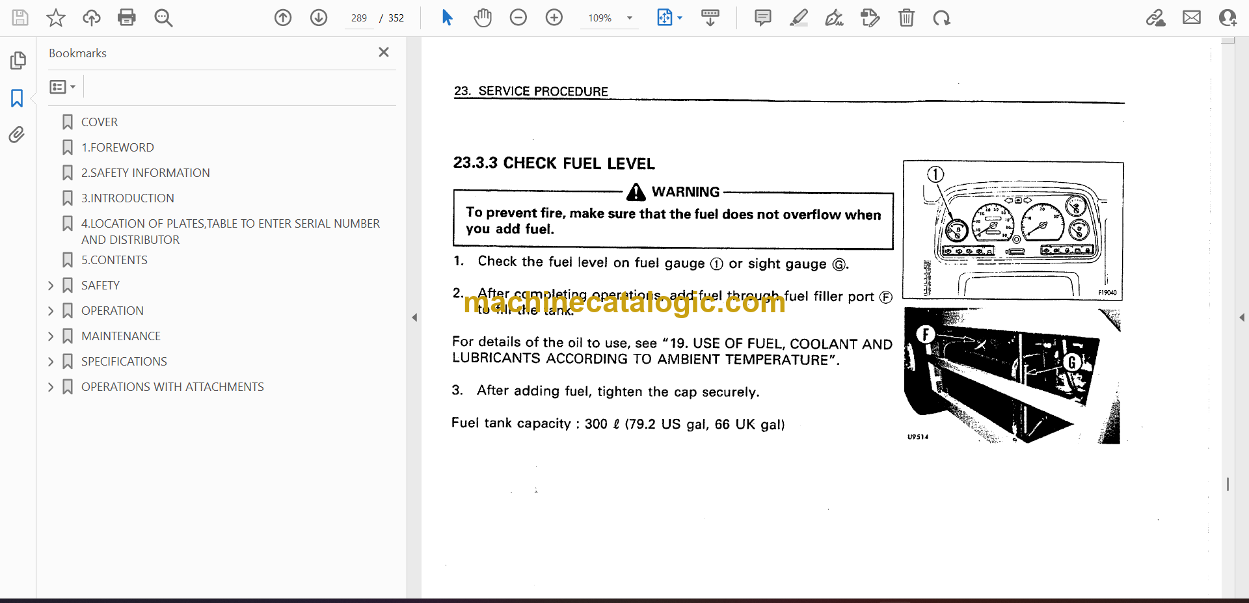Open the share with others account icon

pos(1228,18)
